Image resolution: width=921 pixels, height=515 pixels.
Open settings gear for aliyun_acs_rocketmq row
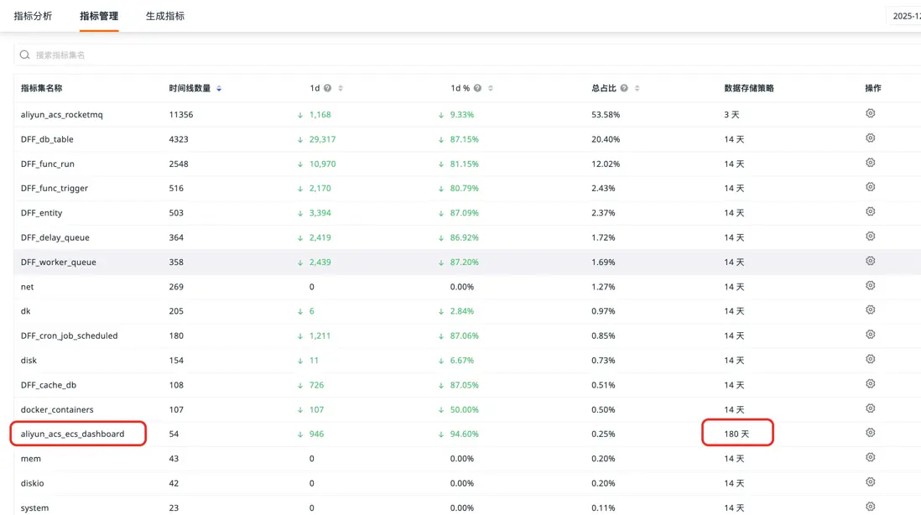click(871, 113)
